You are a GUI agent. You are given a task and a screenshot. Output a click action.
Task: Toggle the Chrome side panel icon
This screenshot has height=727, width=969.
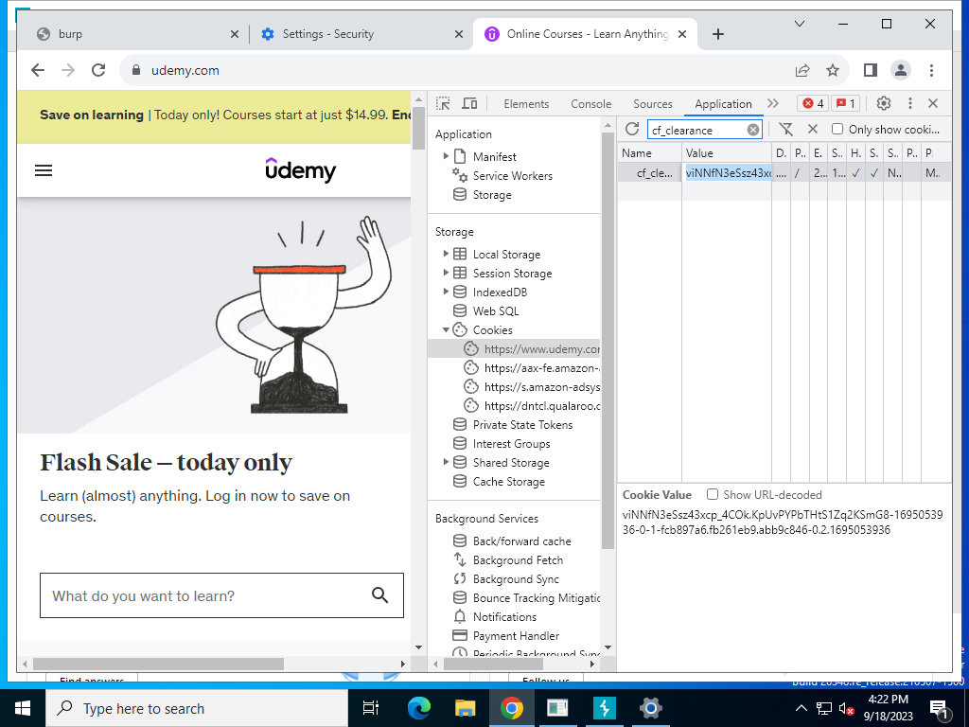click(x=871, y=70)
